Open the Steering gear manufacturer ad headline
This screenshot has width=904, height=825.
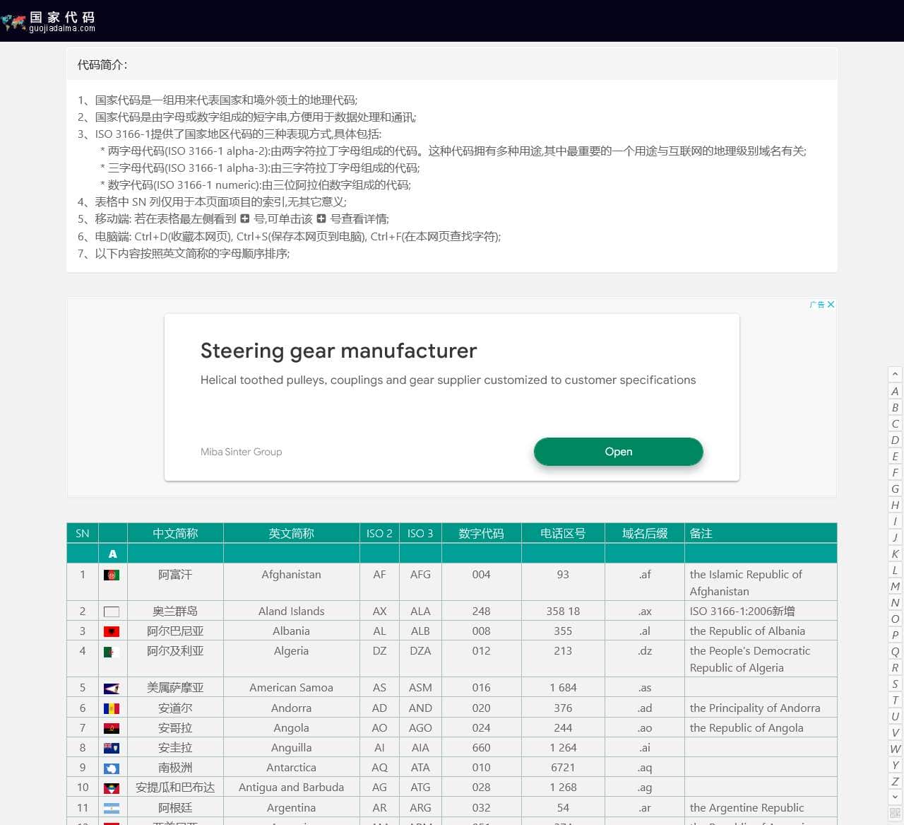pyautogui.click(x=338, y=351)
